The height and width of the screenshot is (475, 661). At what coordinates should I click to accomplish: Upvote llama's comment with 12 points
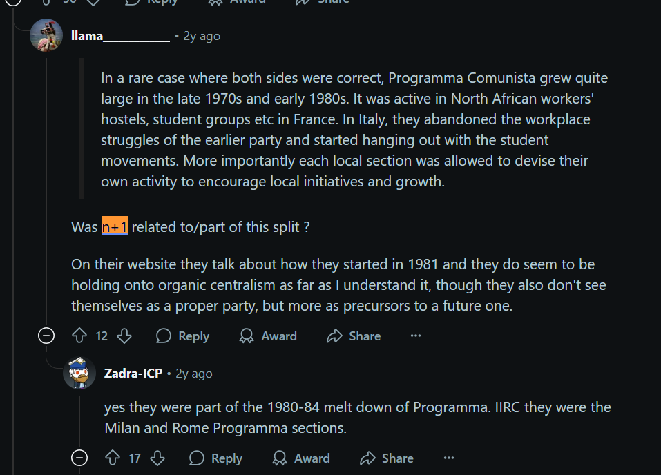[79, 336]
